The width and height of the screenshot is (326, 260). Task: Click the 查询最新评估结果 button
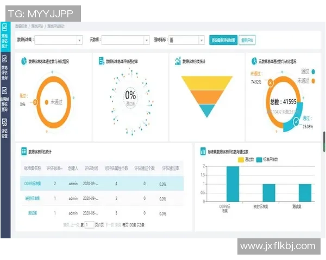(x=223, y=40)
